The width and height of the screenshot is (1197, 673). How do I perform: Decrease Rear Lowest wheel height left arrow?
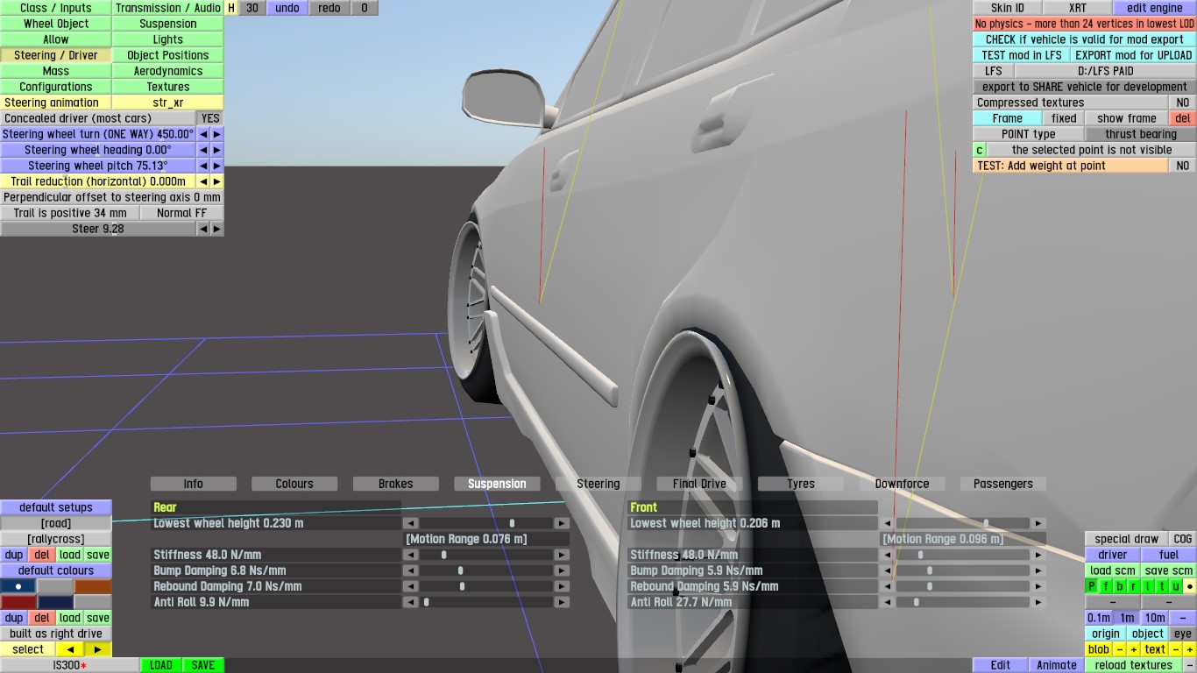tap(410, 523)
